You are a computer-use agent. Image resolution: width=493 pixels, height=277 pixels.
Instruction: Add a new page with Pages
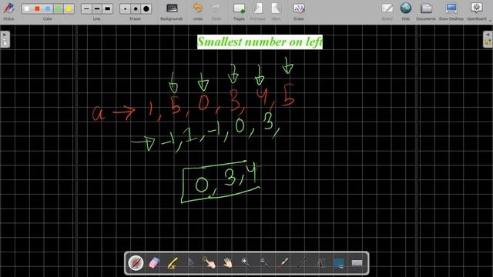pos(239,12)
